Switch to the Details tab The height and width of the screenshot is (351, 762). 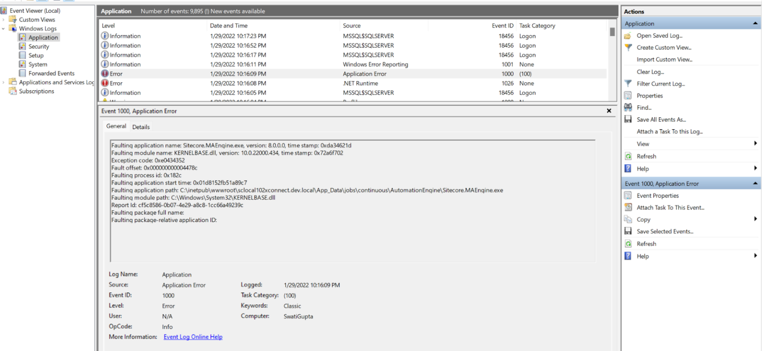point(141,127)
